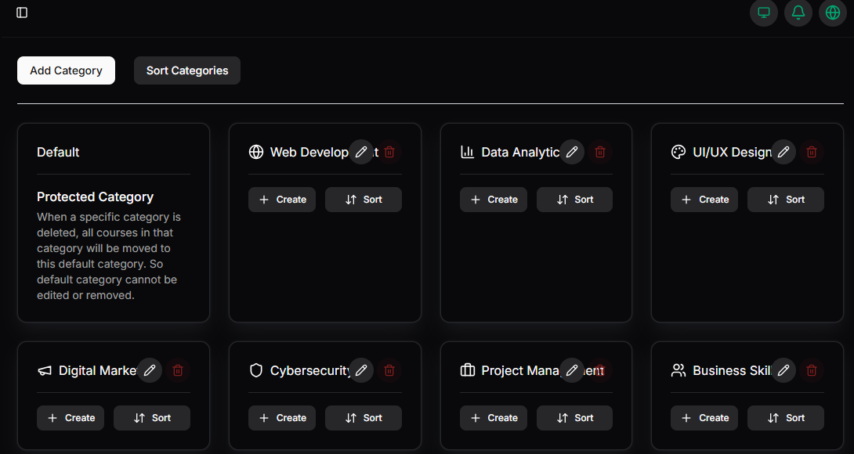Delete the Business Skills category
This screenshot has width=854, height=454.
[812, 370]
